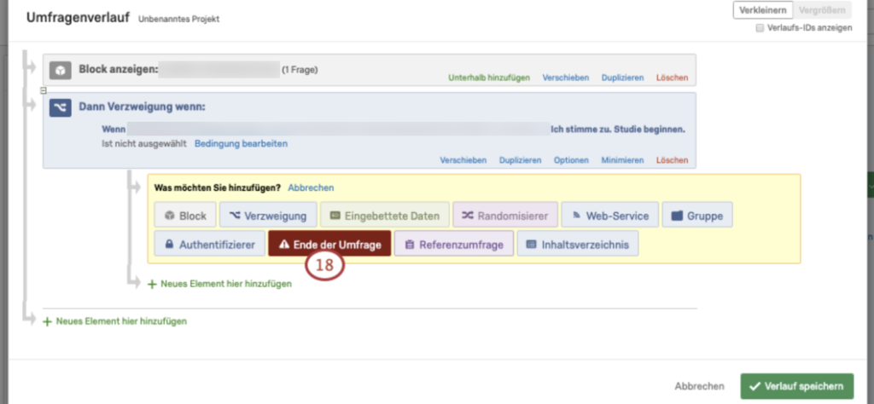Click Löschen on the Verzweigung row
The width and height of the screenshot is (874, 404).
tap(673, 160)
